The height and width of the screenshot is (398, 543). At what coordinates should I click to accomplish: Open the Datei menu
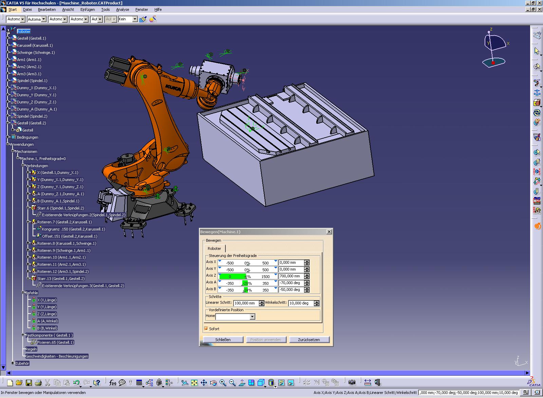point(27,9)
